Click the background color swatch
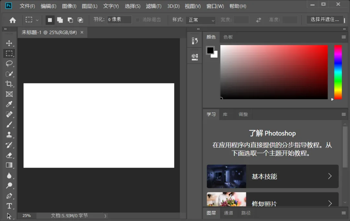Viewport: 350px width, 221px height. click(x=216, y=55)
